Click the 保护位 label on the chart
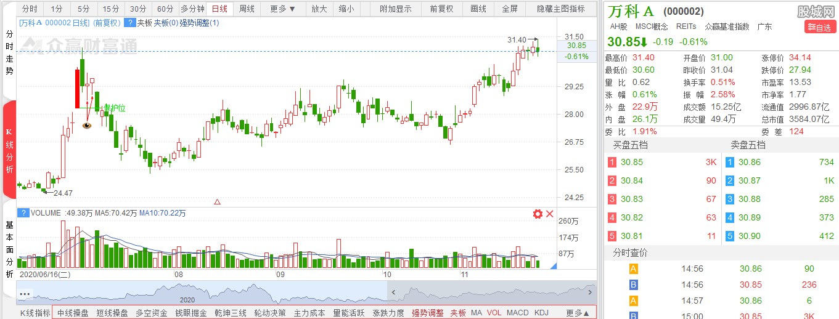The height and width of the screenshot is (319, 839). pos(114,108)
